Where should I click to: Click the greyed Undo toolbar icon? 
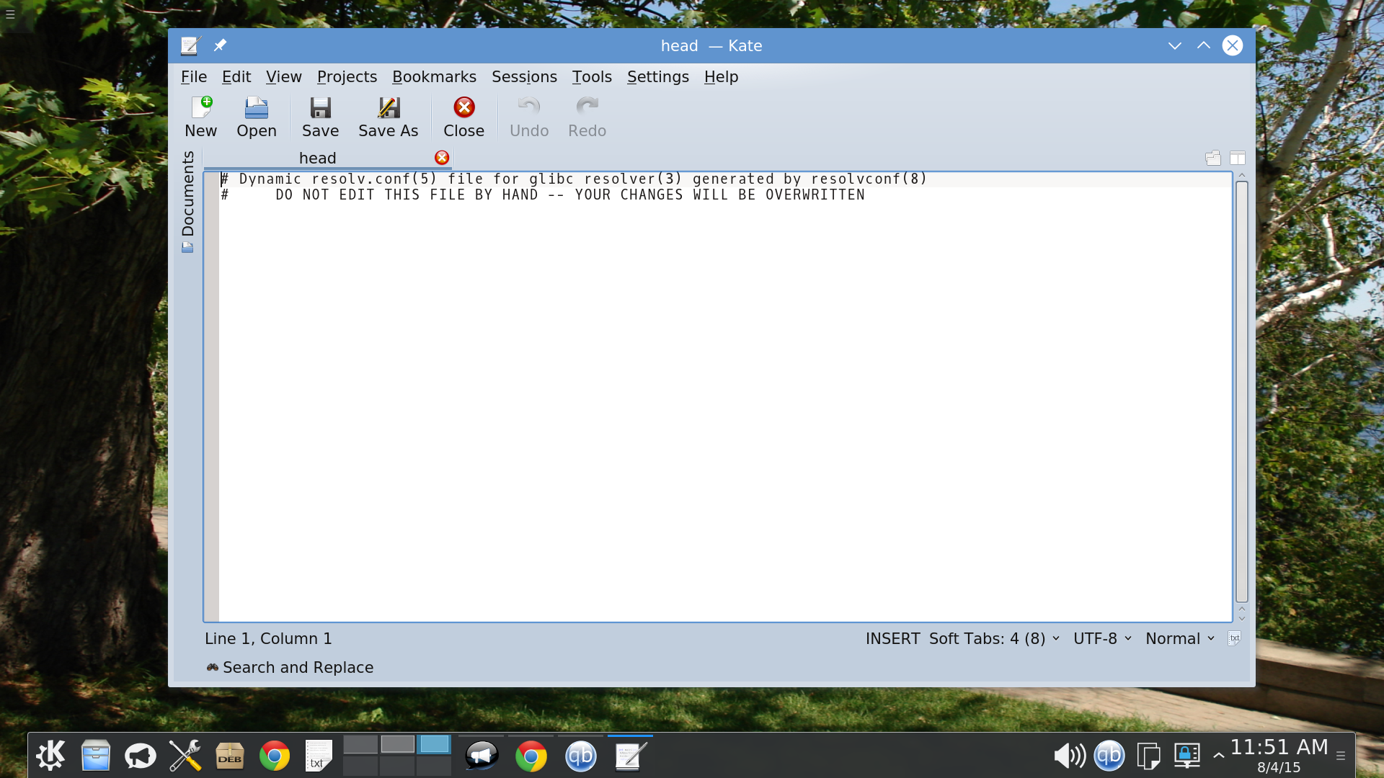point(529,117)
